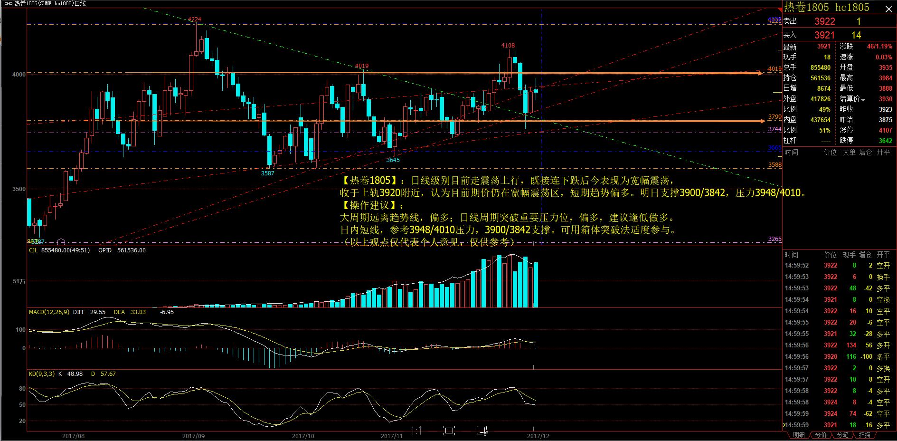Click the 3265 level line label

click(x=774, y=239)
